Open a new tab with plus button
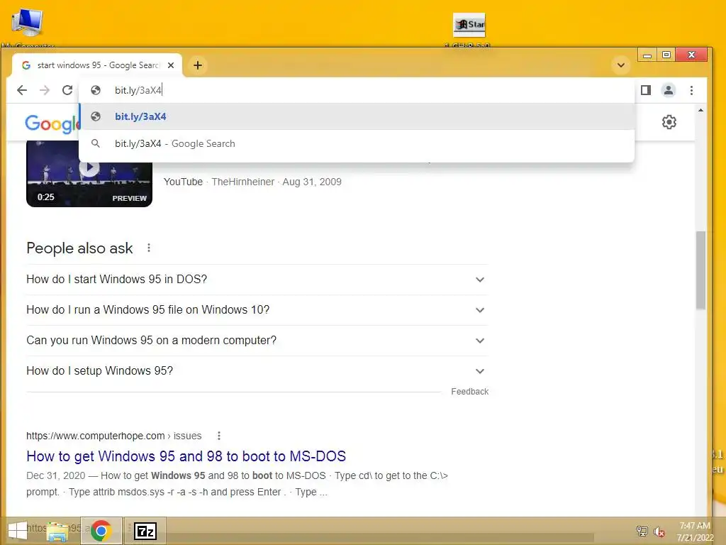Image resolution: width=726 pixels, height=545 pixels. (198, 65)
